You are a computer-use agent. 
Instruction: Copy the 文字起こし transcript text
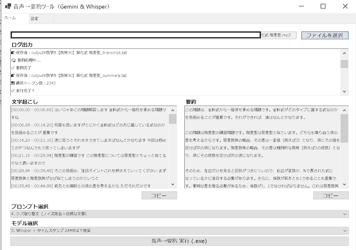[159, 196]
